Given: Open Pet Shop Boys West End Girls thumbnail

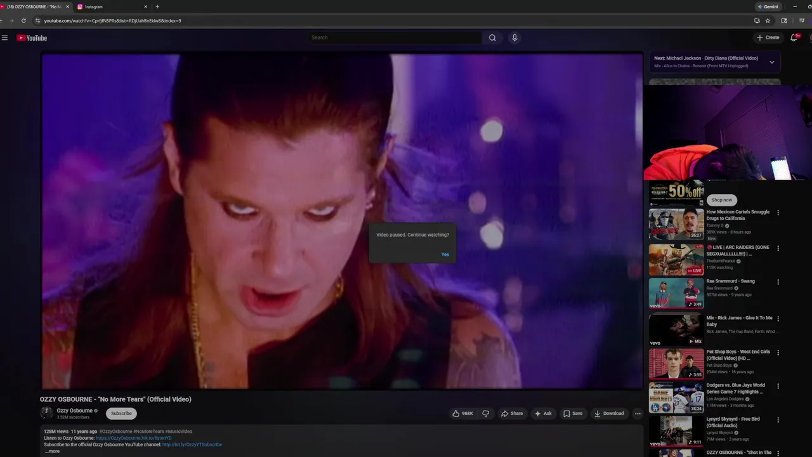Looking at the screenshot, I should click(676, 364).
